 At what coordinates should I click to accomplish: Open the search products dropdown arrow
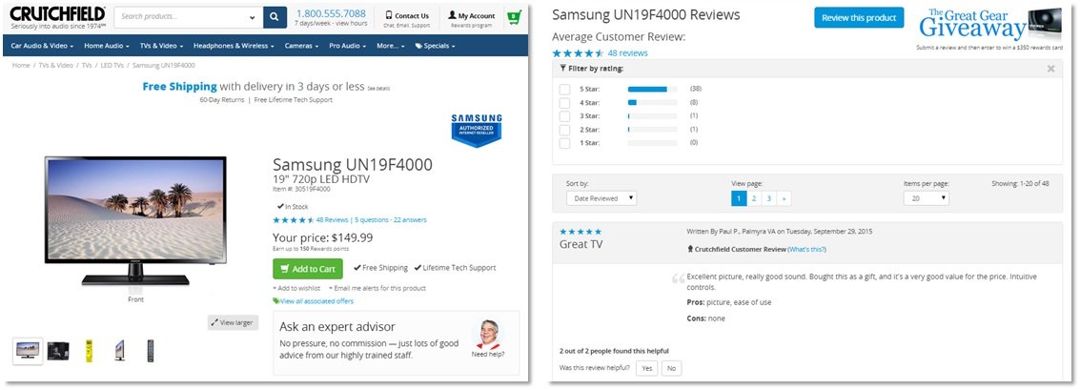254,16
